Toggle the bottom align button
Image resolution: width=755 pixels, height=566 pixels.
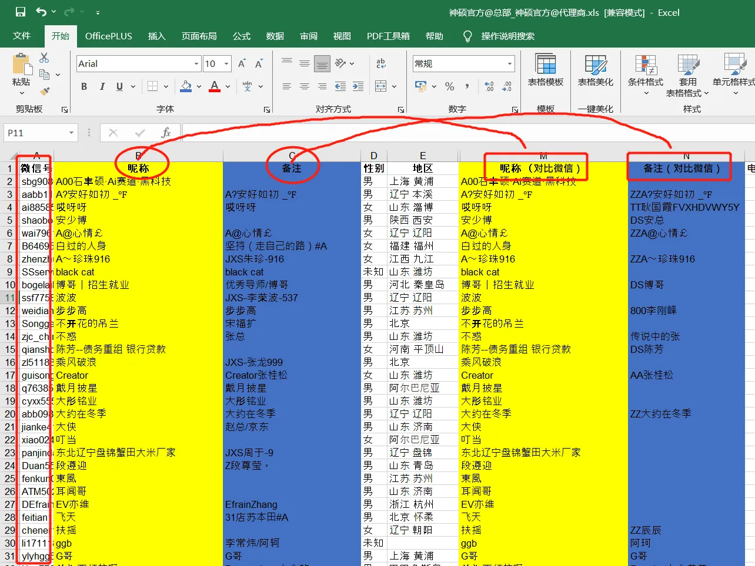pyautogui.click(x=322, y=63)
